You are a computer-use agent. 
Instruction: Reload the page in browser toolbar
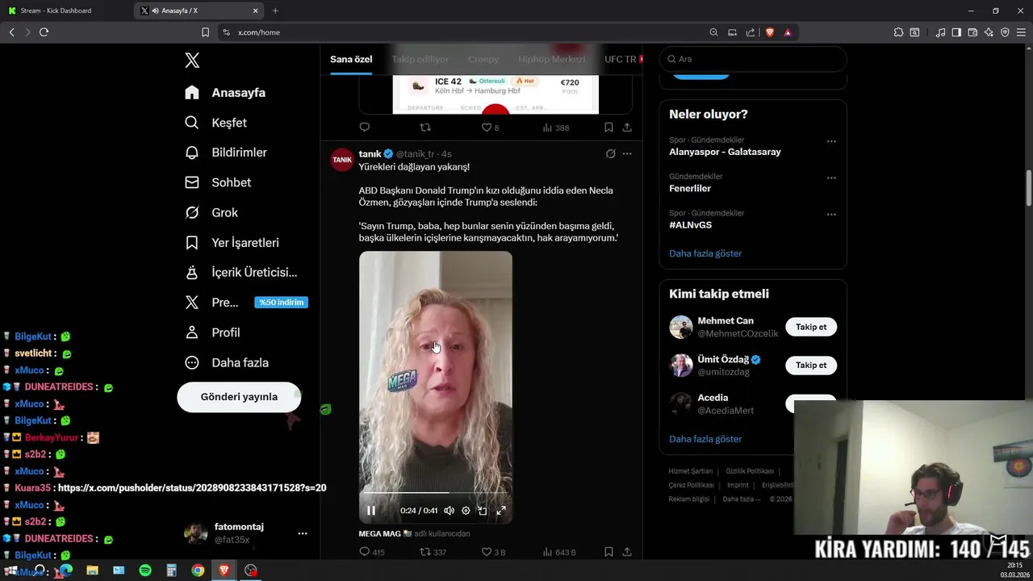tap(44, 32)
